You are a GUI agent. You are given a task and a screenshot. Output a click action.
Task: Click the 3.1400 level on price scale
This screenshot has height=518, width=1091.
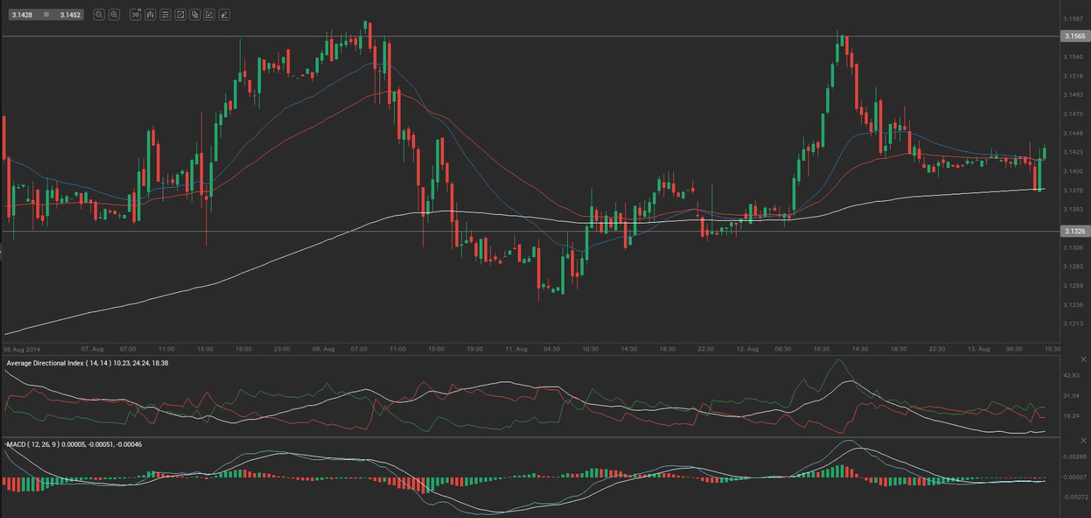point(1073,171)
